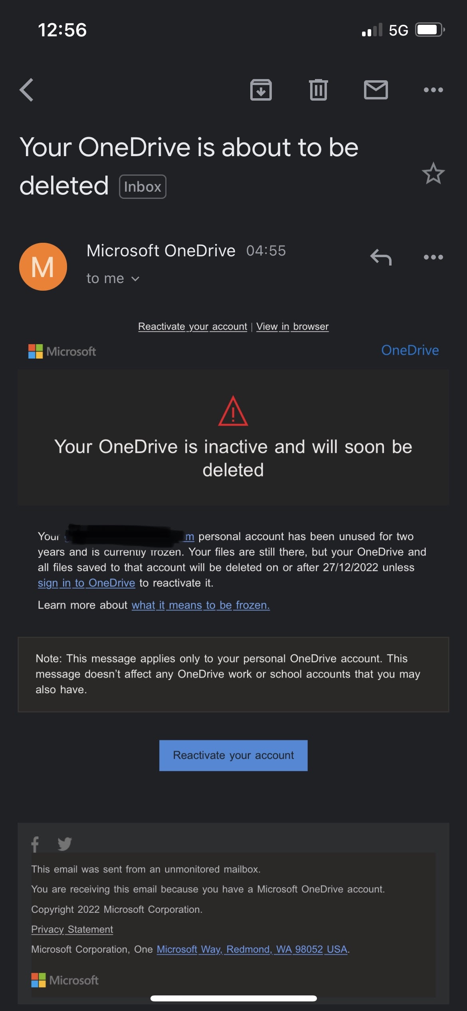Screen dimensions: 467x1011
Task: Expand the 'to me' recipient details
Action: 113,278
